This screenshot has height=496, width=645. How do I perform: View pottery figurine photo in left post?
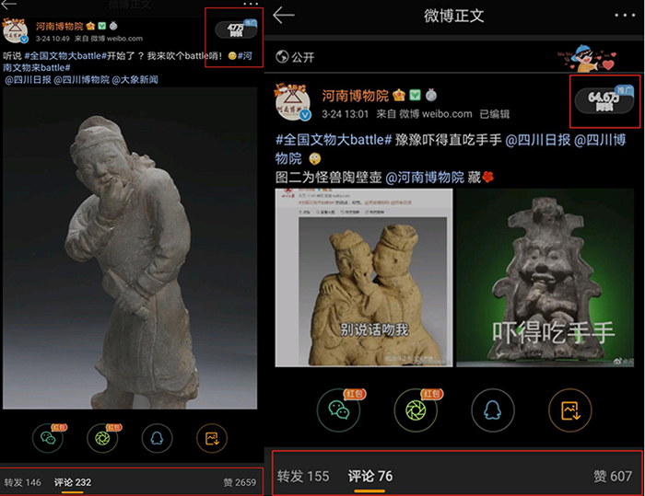[x=130, y=248]
